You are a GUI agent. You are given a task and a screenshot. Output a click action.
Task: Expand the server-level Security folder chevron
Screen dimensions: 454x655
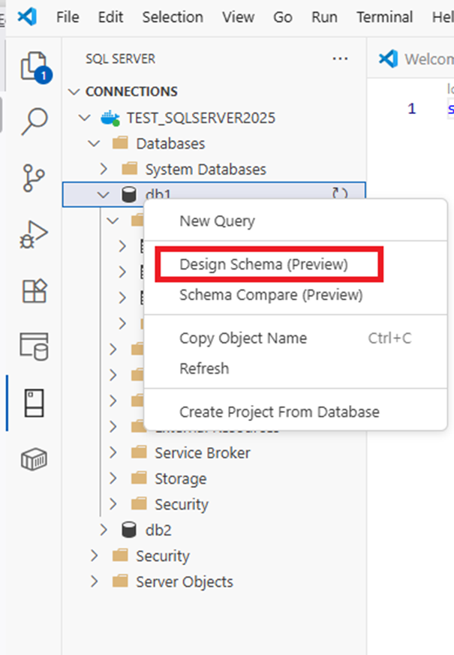click(95, 555)
